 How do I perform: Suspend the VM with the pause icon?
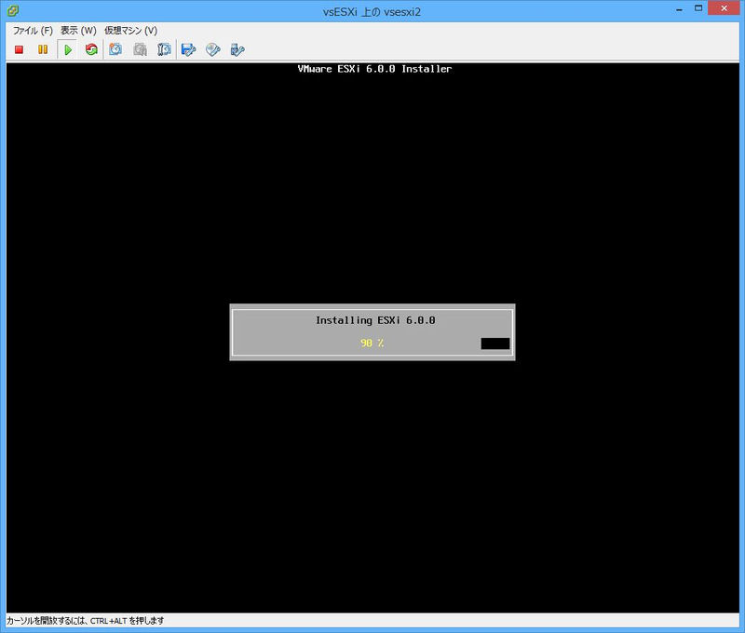(43, 49)
